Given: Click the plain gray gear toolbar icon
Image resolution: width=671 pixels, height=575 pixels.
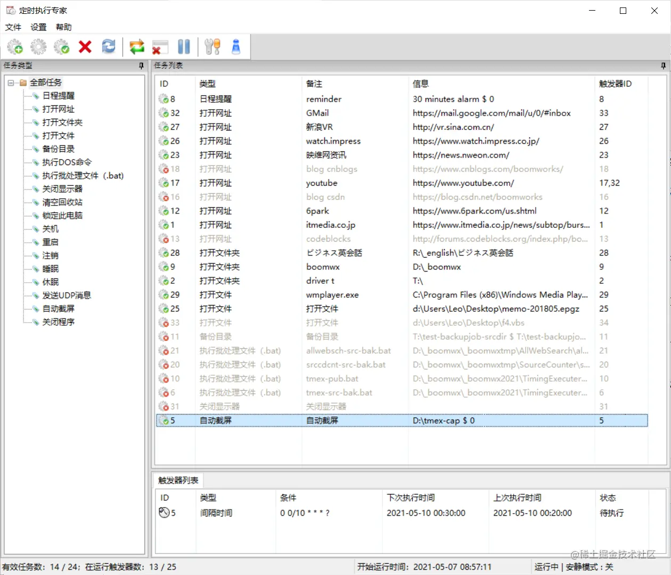Looking at the screenshot, I should (x=38, y=47).
